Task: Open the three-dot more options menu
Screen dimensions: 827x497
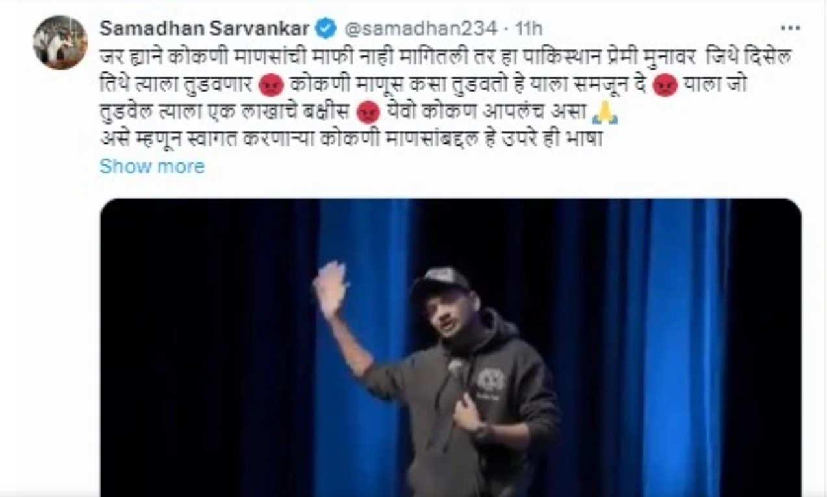Action: 790,29
